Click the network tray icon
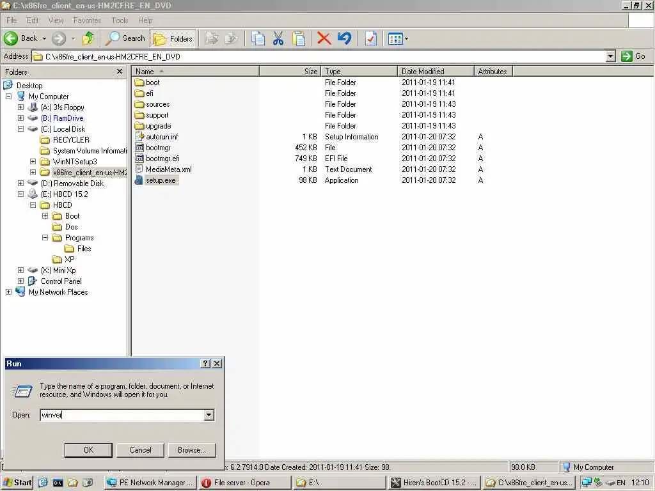Screen dimensions: 655x491 tap(587, 482)
